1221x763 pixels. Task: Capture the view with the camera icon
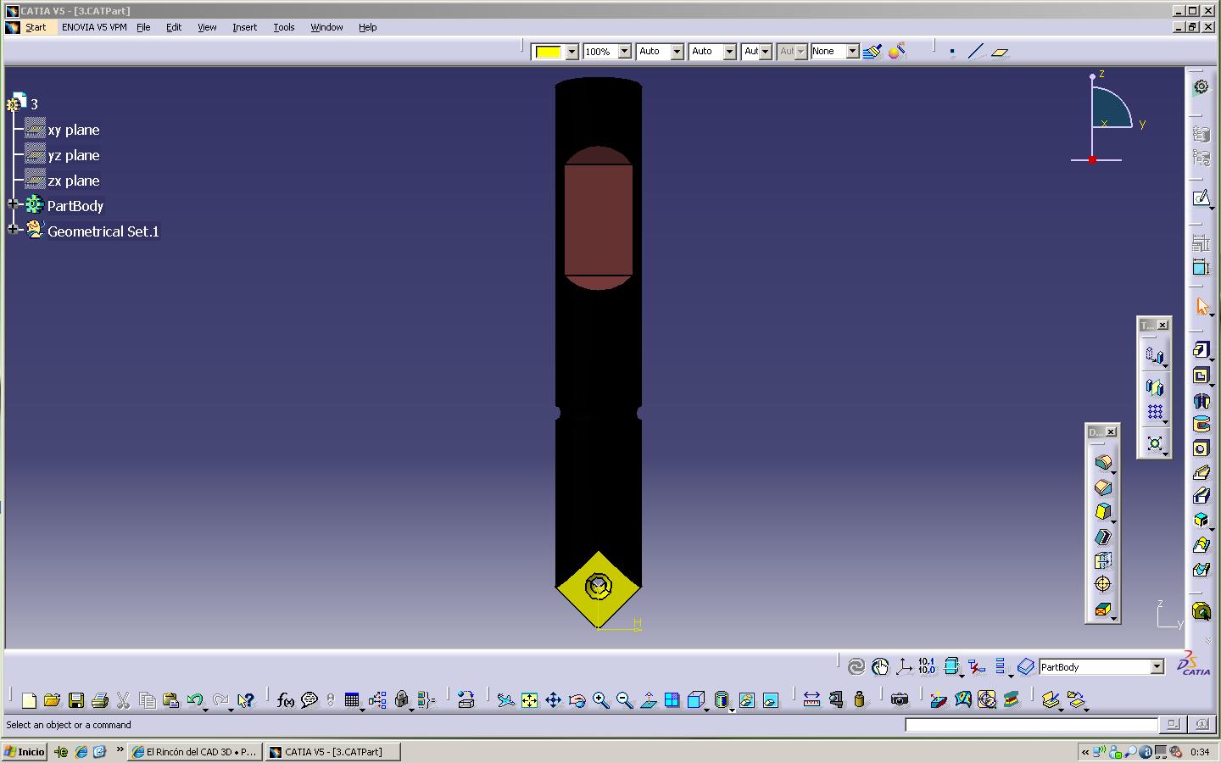pos(899,699)
